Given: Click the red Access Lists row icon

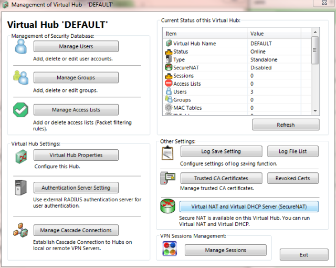Looking at the screenshot, I should coord(169,83).
